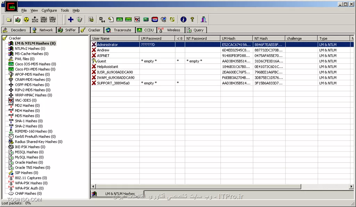
Task: Select the Cracker tab
Action: 91,30
